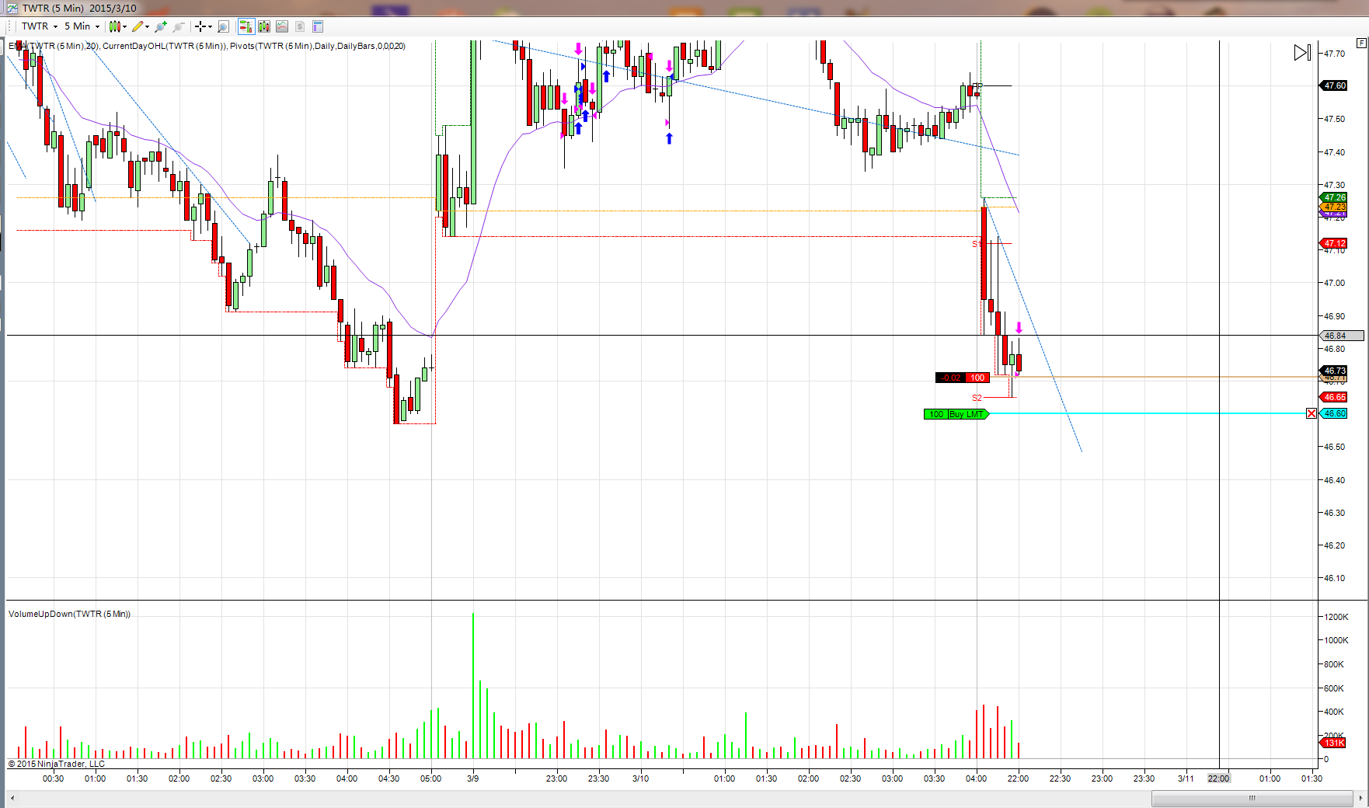Screen dimensions: 1369x808
Task: Click the red 46.65 price marker
Action: click(x=1334, y=397)
